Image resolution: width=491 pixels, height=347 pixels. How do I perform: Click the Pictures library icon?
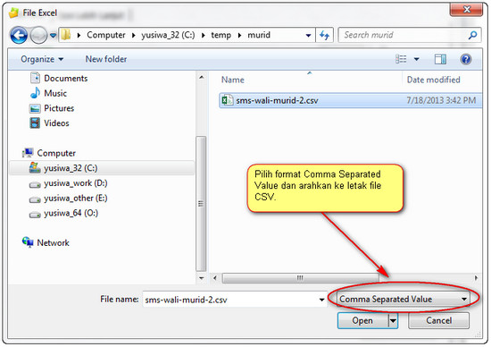click(x=35, y=108)
